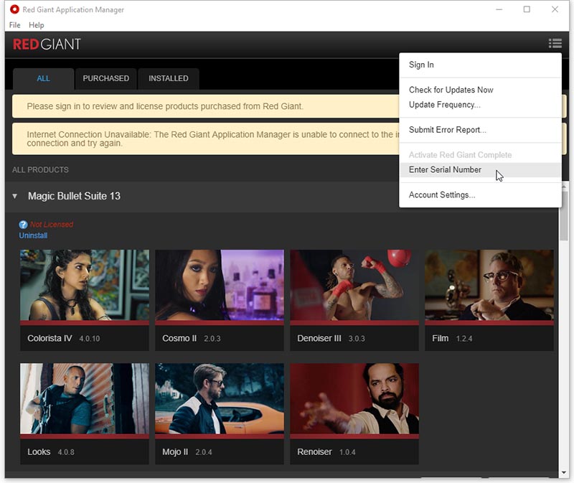Screen dimensions: 574x483
Task: Switch to the PURCHASED tab
Action: [105, 78]
